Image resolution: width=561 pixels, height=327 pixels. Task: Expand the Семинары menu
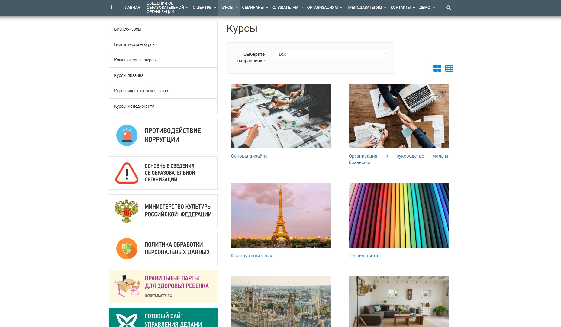coord(255,8)
